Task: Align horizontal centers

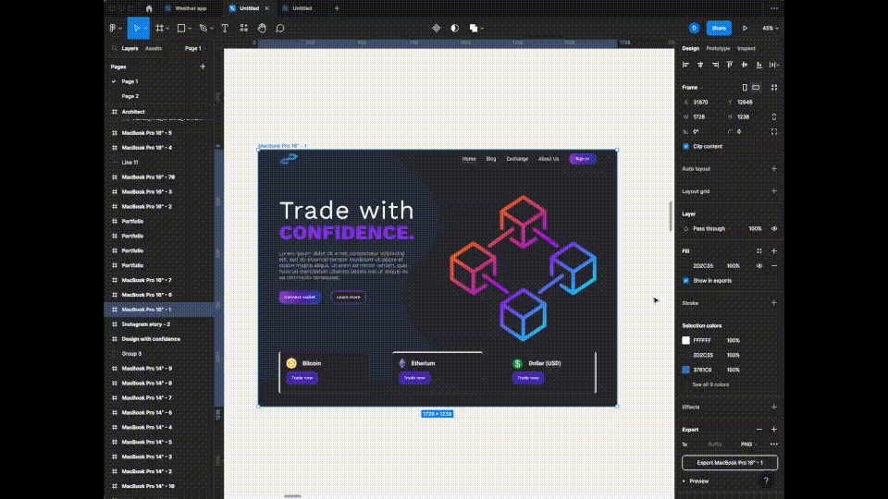Action: click(700, 65)
